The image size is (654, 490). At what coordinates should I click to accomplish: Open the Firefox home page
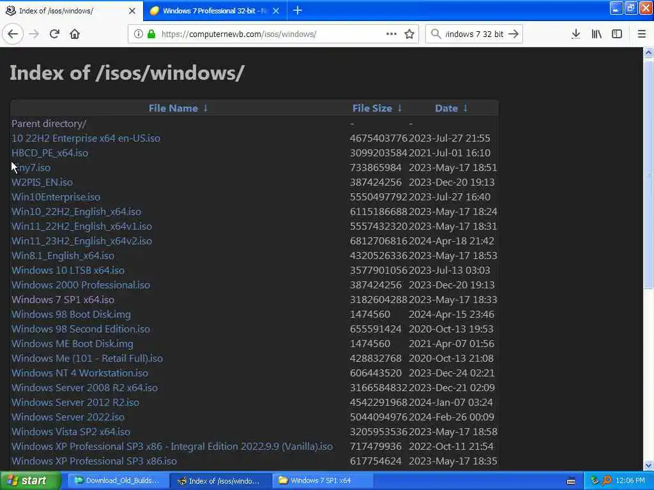(x=75, y=34)
